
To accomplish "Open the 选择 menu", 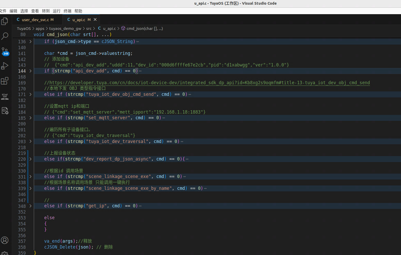I will (24, 11).
